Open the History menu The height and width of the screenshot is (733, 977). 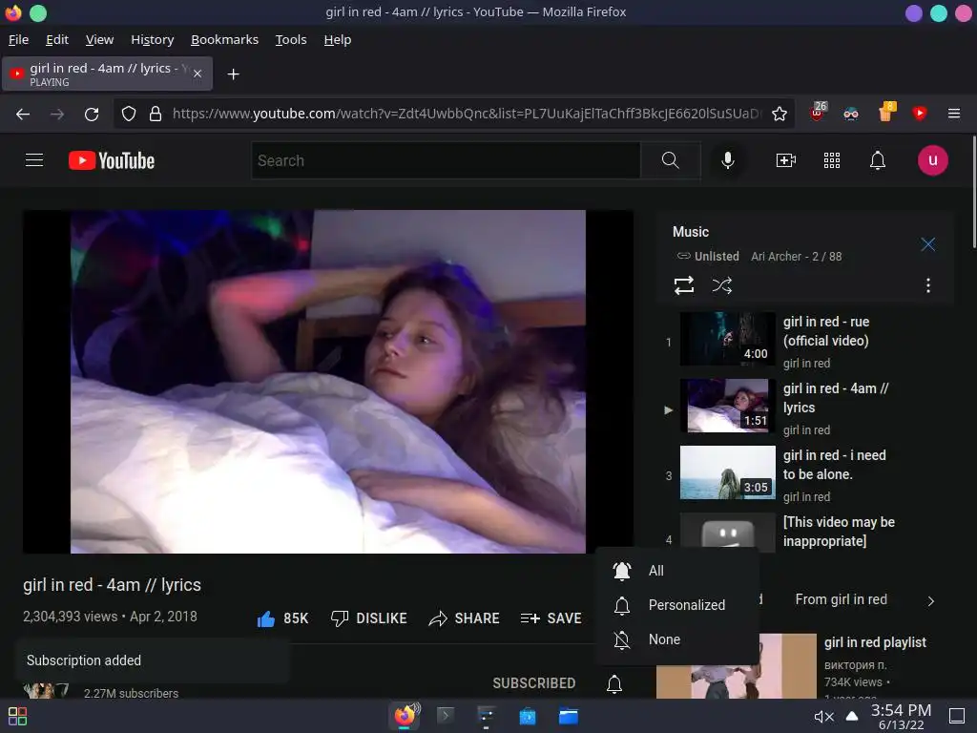(x=152, y=40)
